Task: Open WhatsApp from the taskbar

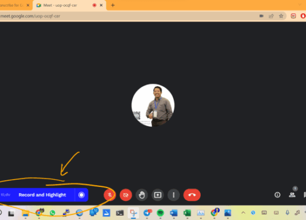Action: point(53,213)
